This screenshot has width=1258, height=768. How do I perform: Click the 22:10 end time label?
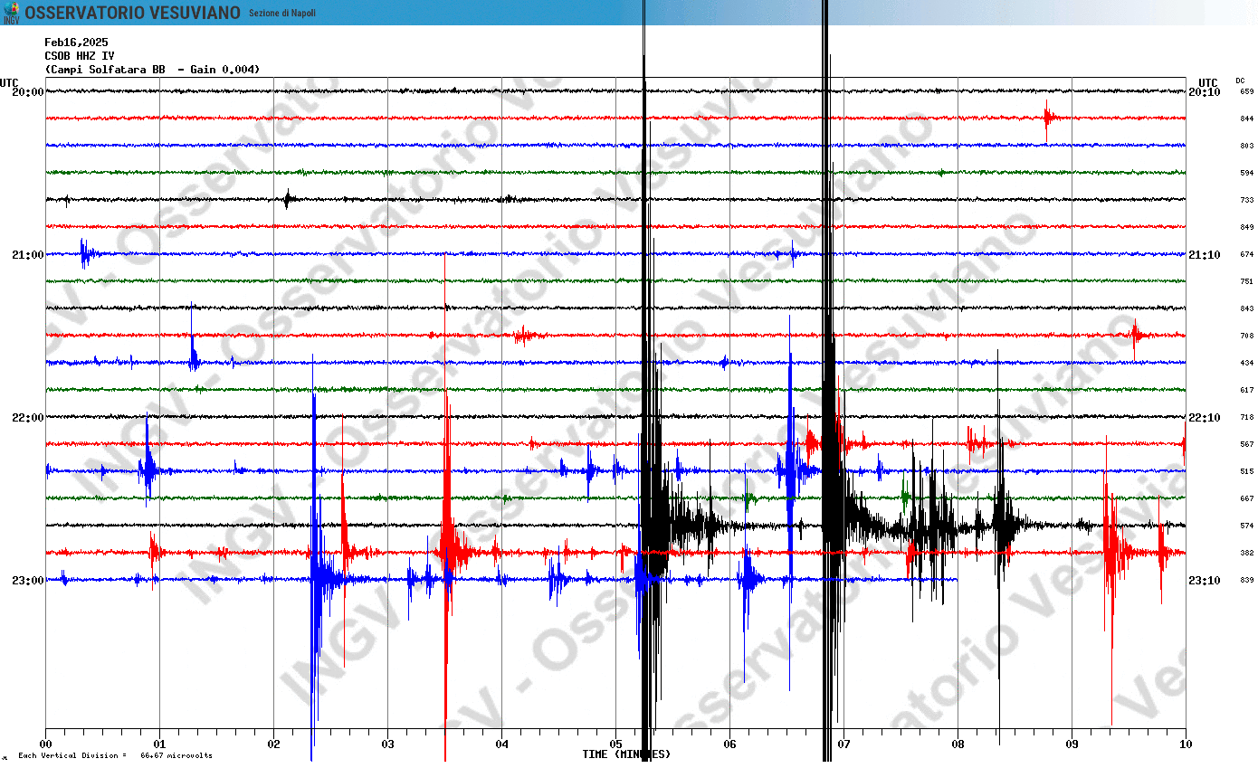click(1204, 417)
